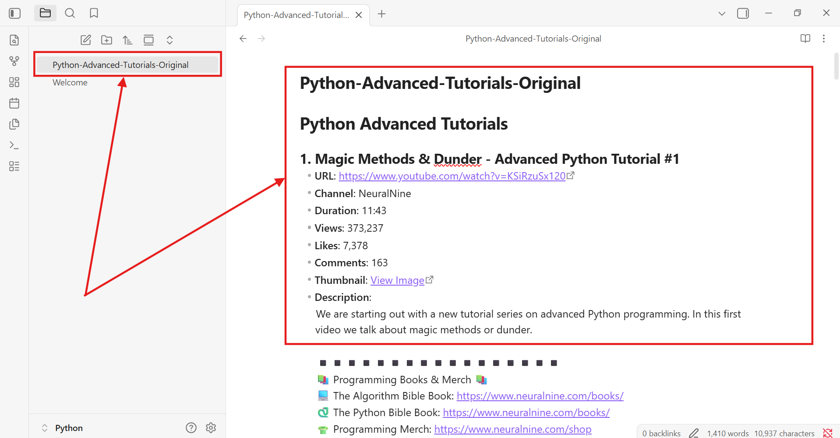Screen dimensions: 840x438
Task: Open the vault switcher labeled Python
Action: pos(68,427)
